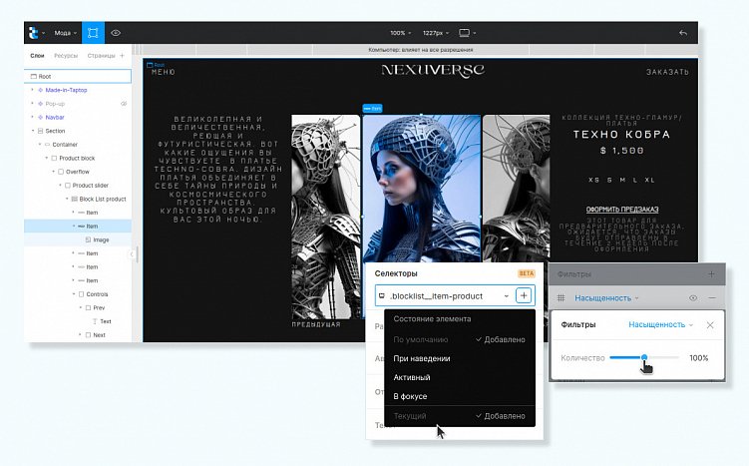Open the desktop device breakpoint icon

(464, 33)
